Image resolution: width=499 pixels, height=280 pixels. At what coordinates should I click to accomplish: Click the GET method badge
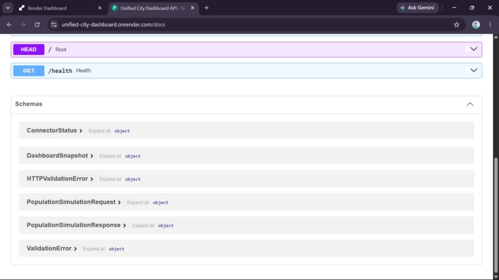28,70
